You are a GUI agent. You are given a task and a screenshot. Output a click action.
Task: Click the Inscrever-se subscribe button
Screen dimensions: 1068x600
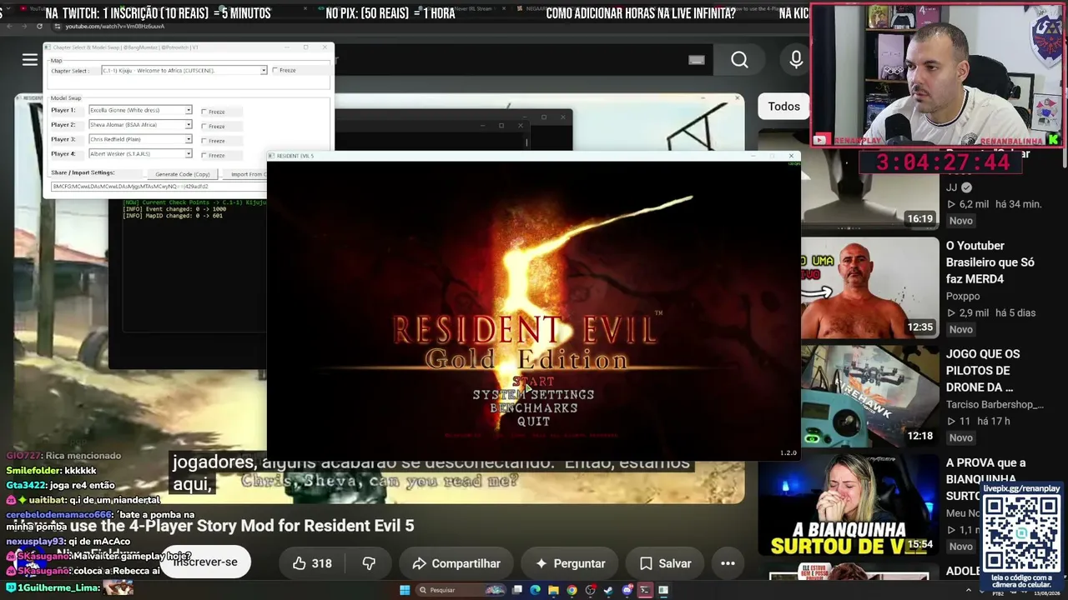(205, 562)
